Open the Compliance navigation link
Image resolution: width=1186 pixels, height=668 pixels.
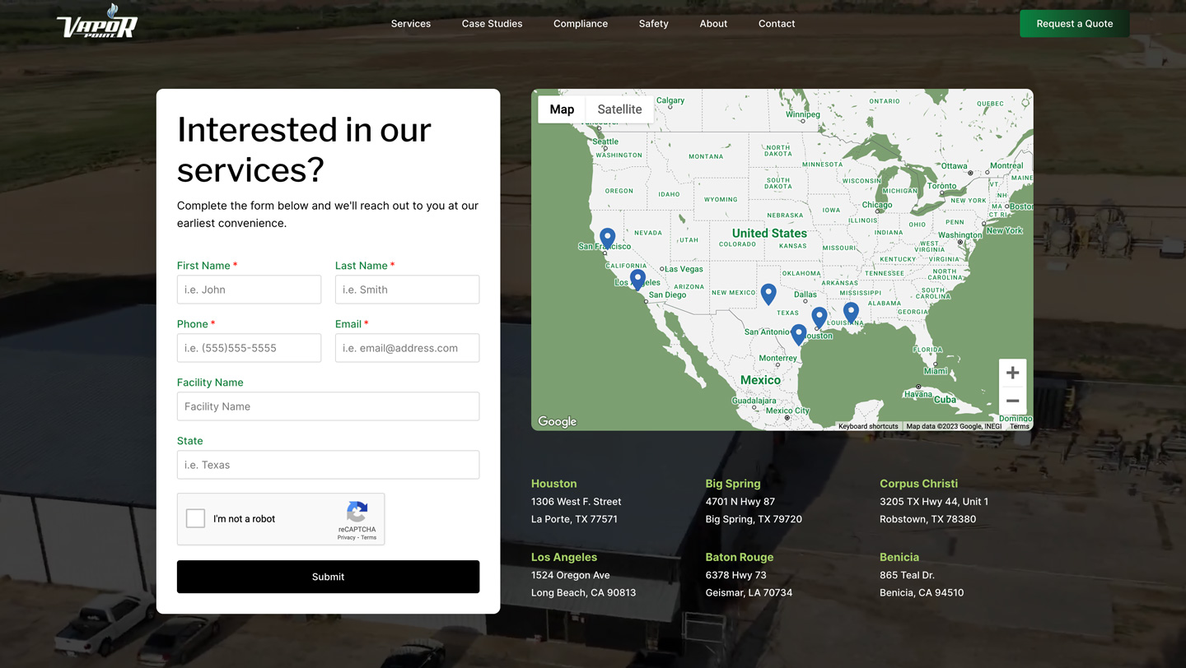[581, 23]
